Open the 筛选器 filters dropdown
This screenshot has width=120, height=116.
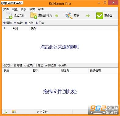click(51, 65)
